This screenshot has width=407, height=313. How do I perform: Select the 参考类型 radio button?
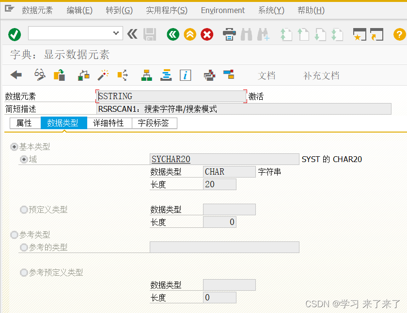[x=14, y=235]
